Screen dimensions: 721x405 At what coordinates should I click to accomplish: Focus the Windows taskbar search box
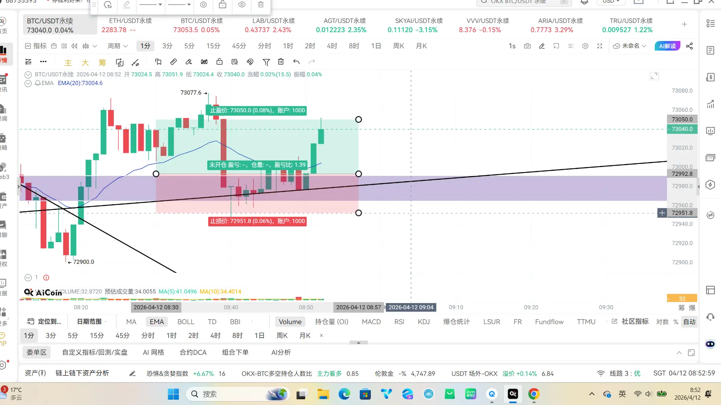point(238,394)
